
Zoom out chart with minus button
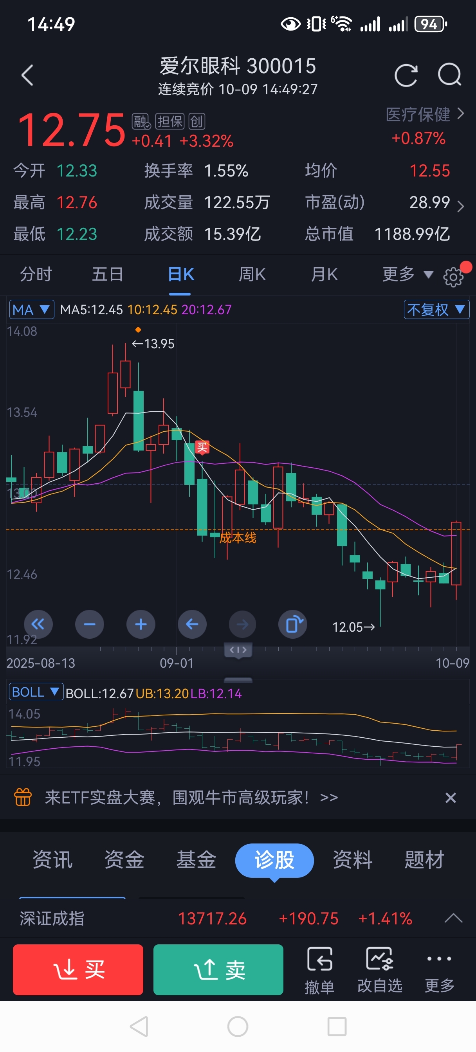coord(90,624)
